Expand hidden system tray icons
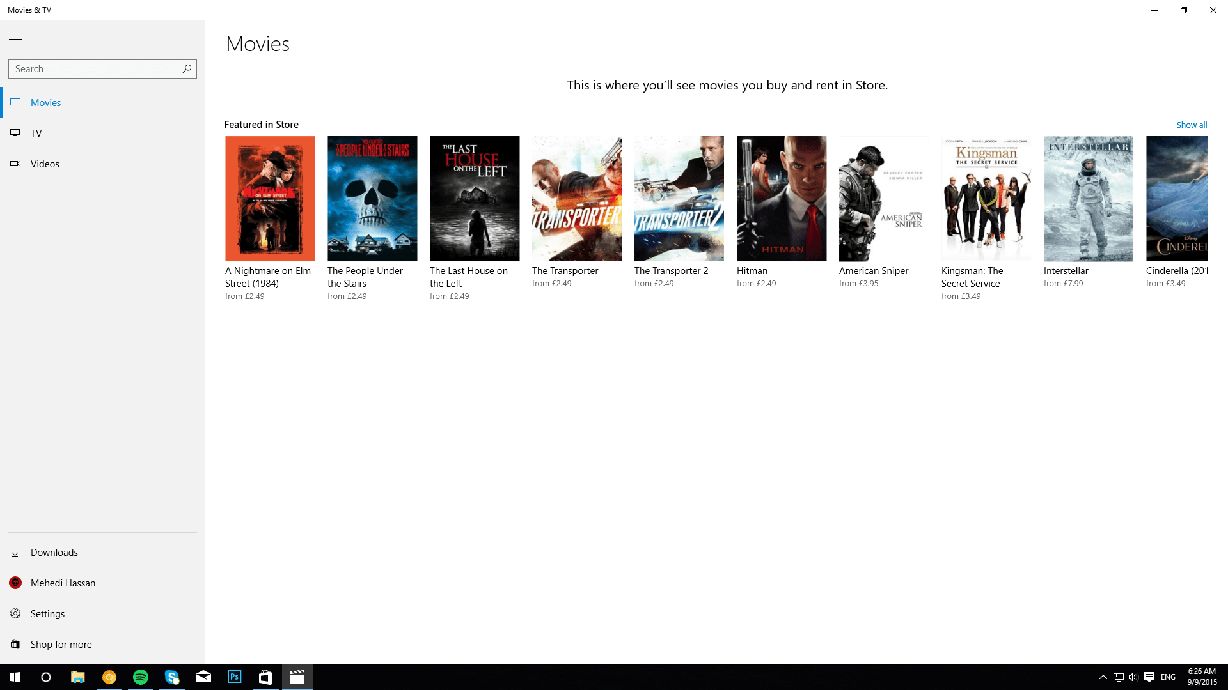 coord(1102,677)
